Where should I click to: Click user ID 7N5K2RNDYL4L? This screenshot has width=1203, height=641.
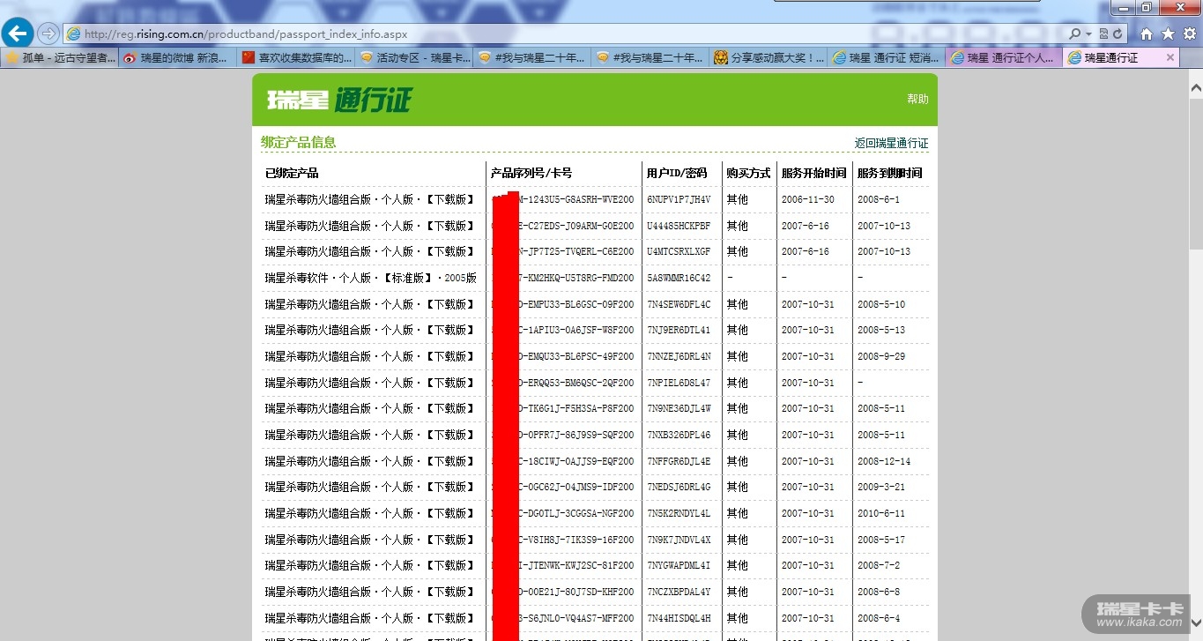tap(679, 513)
